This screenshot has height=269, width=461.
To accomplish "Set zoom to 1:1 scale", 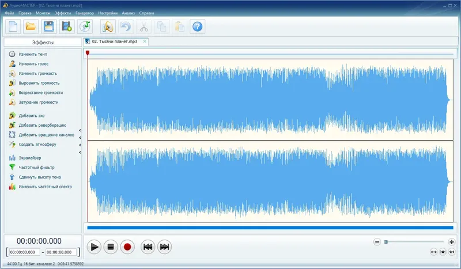I will pos(452,252).
